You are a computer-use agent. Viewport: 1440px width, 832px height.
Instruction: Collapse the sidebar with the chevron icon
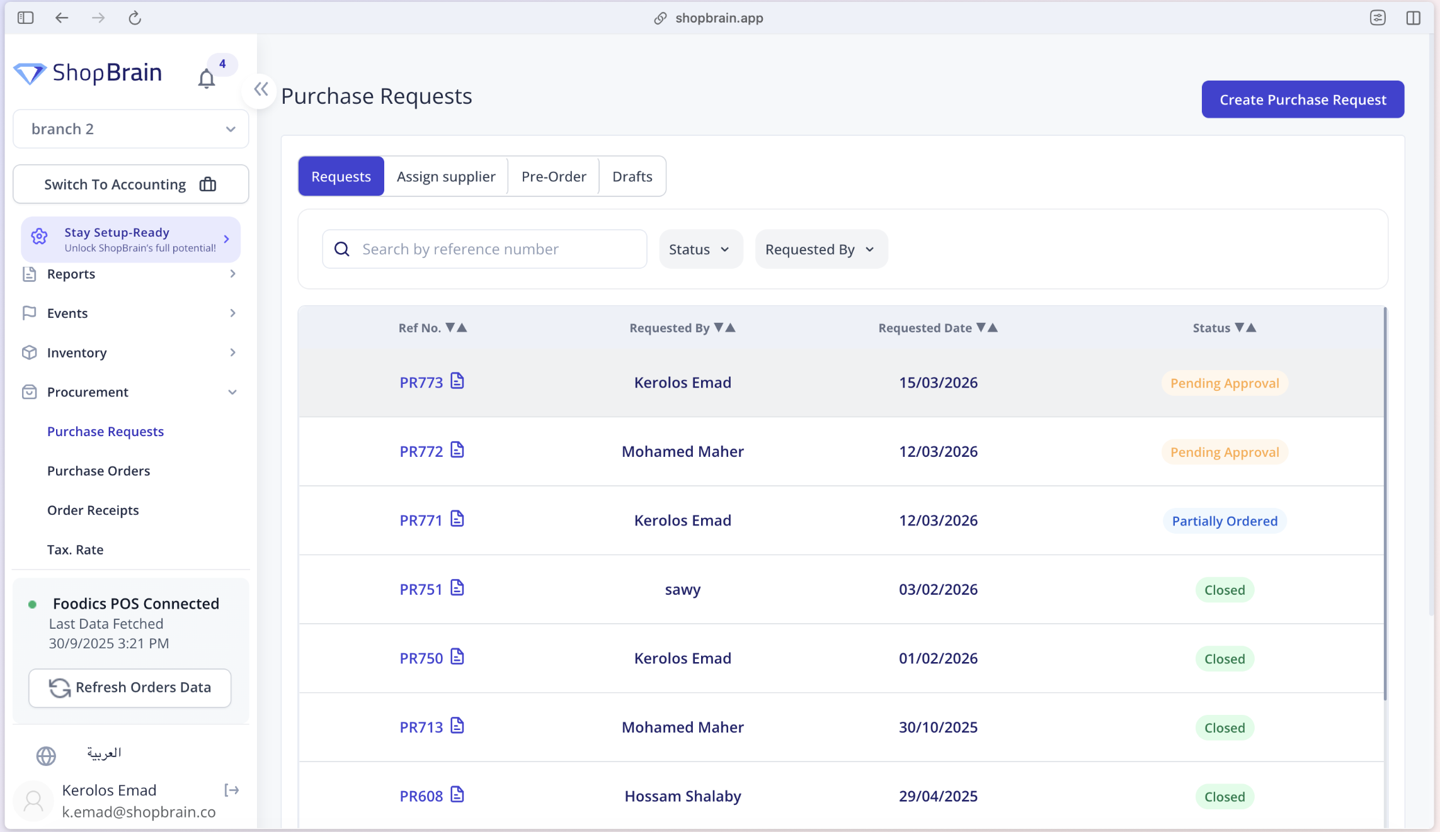click(x=260, y=89)
